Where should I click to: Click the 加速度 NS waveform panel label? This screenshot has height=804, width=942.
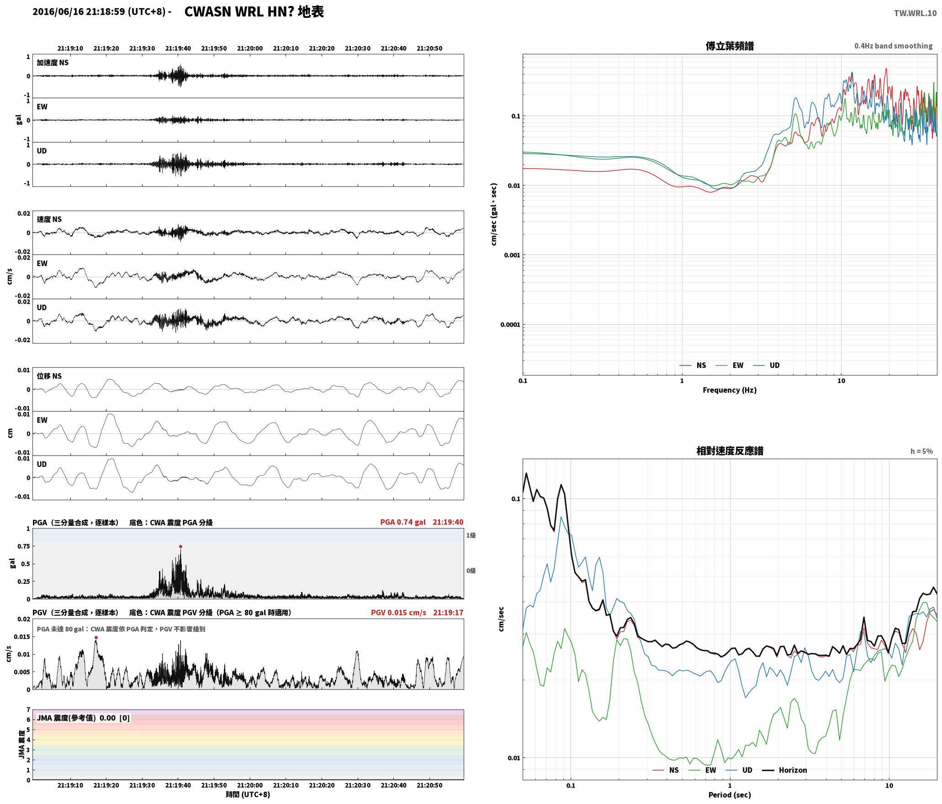tap(53, 63)
